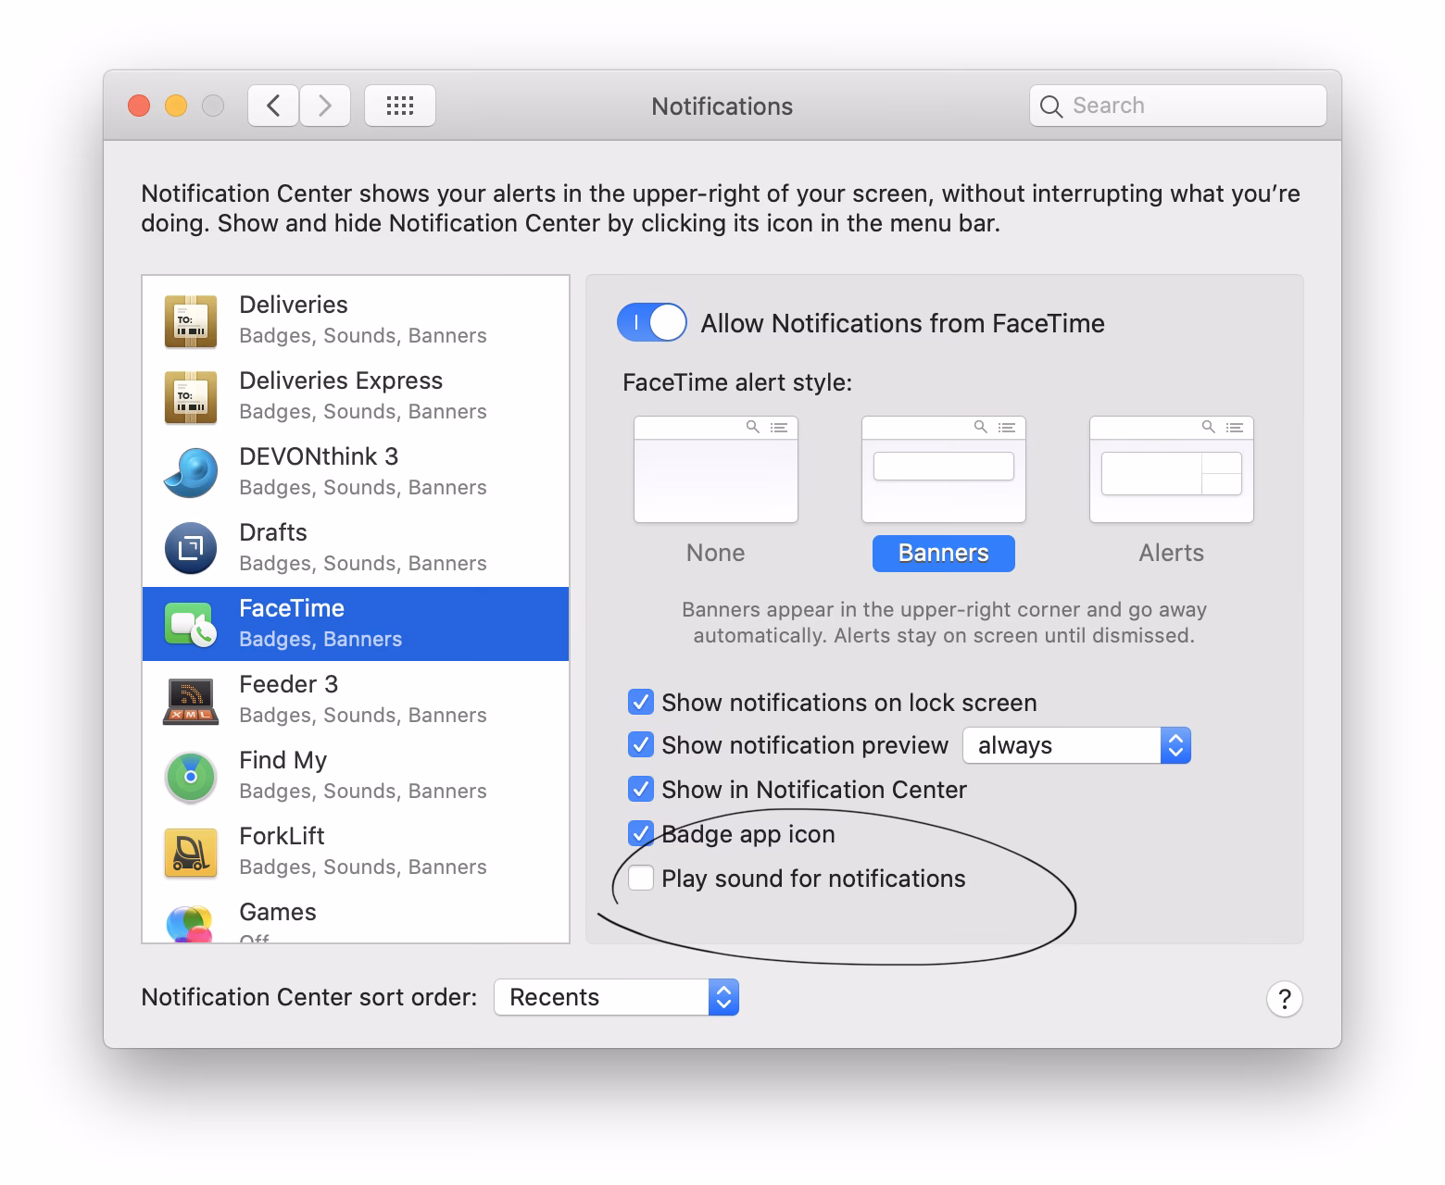This screenshot has width=1445, height=1185.
Task: Click the Find My app icon
Action: (x=190, y=776)
